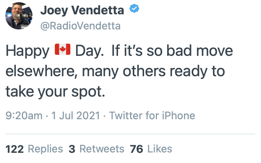The width and height of the screenshot is (261, 163).
Task: Click the 9:20am timestamp
Action: tap(24, 115)
